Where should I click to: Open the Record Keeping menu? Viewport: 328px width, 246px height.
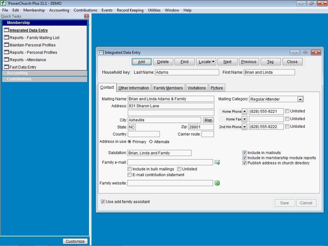pyautogui.click(x=130, y=10)
